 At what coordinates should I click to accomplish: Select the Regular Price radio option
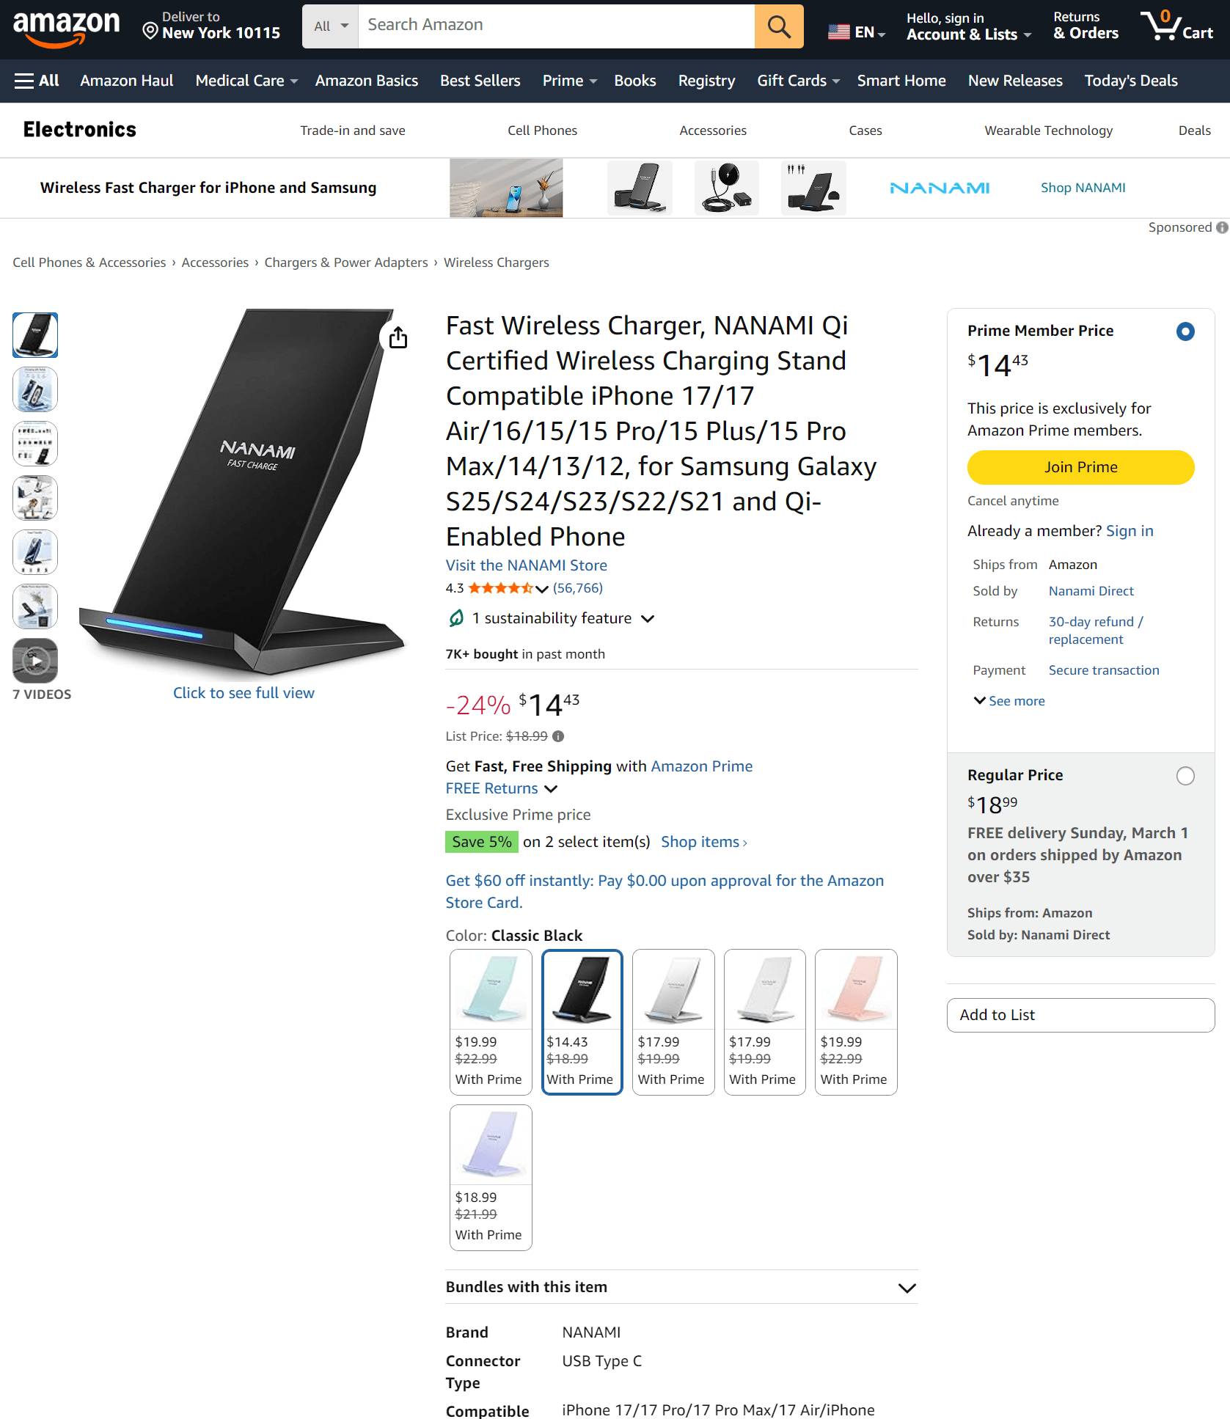click(1185, 776)
